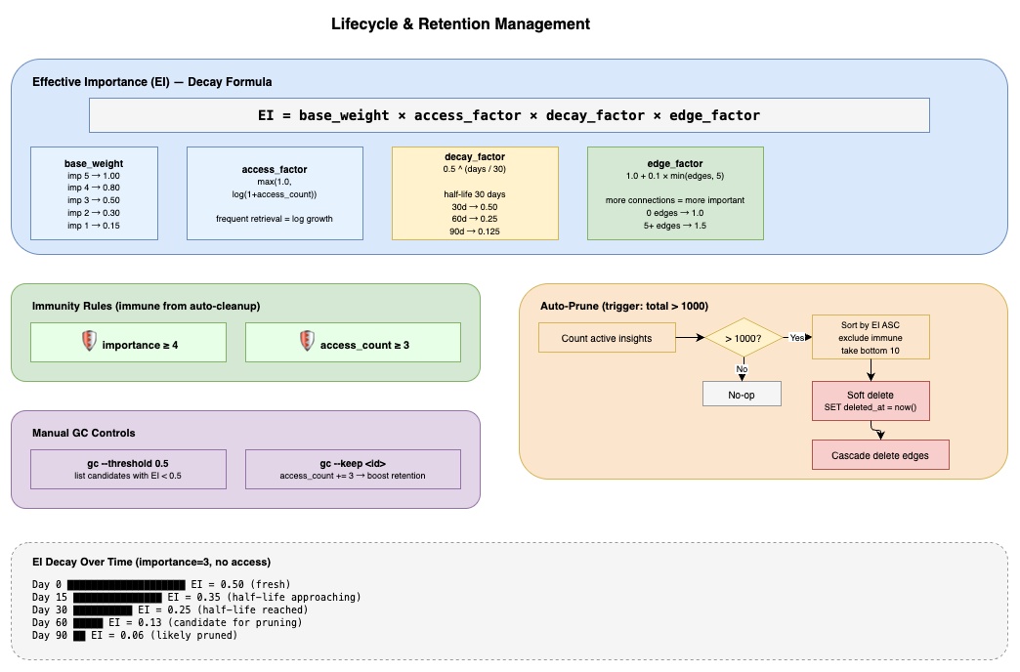Viewport: 1020px width, 672px height.
Task: Click the Day 15 EI = 0.35 row
Action: click(x=196, y=597)
